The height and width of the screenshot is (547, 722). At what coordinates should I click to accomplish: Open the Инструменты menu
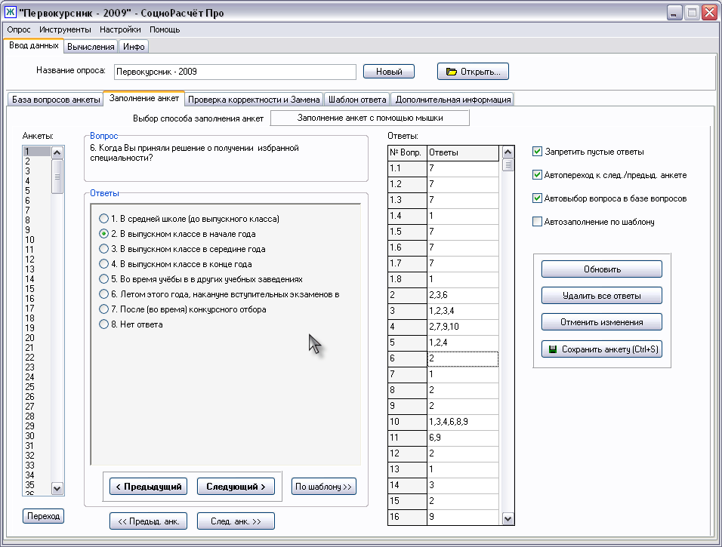65,29
